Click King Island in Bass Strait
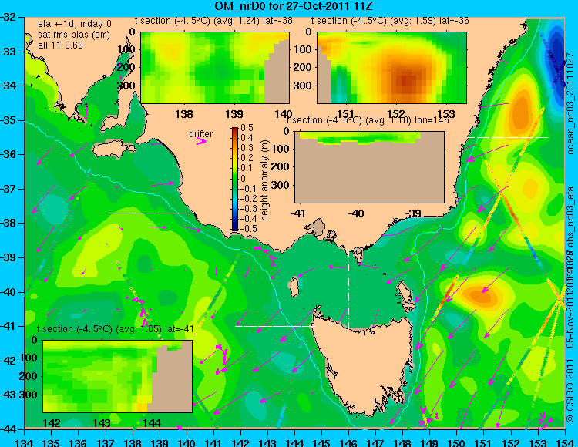578x447 pixels. 294,287
